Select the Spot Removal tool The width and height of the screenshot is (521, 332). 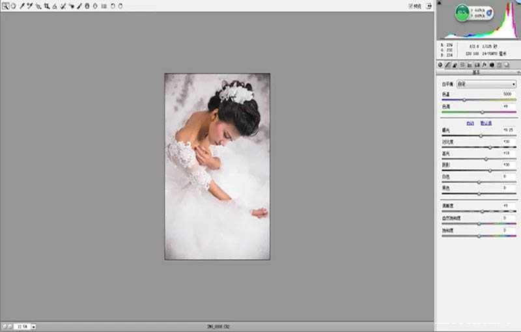click(x=63, y=6)
